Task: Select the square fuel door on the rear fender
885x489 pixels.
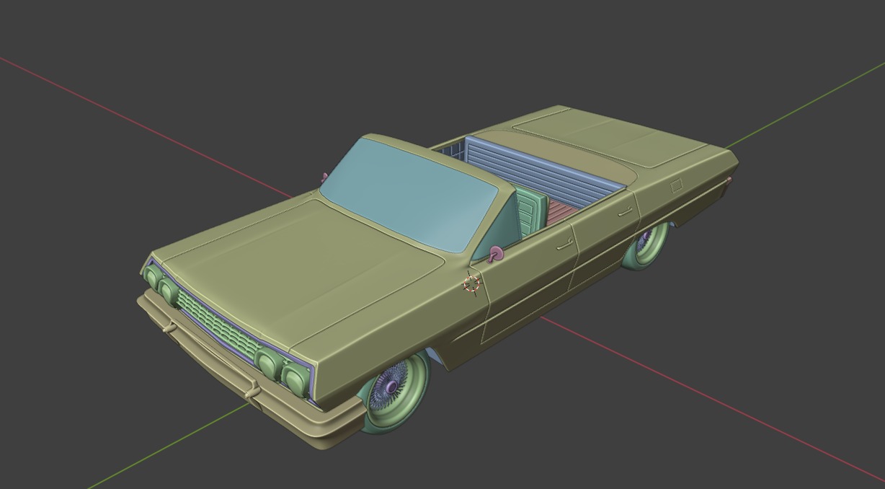Action: pos(677,186)
